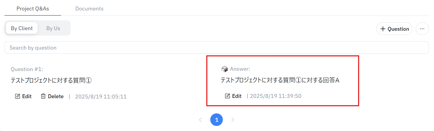
Task: Click the plus Question button
Action: tap(394, 29)
